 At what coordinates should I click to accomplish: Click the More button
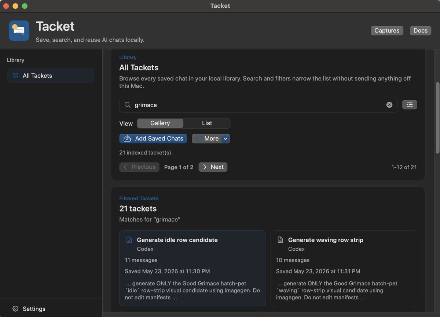click(211, 139)
